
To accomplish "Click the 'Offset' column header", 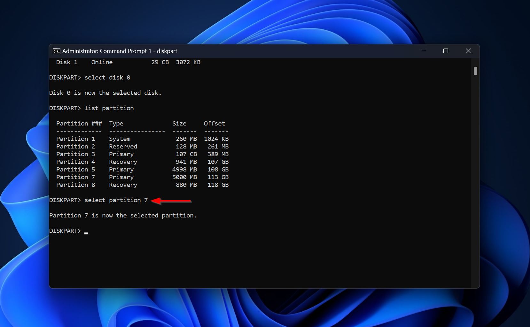I will pos(214,124).
